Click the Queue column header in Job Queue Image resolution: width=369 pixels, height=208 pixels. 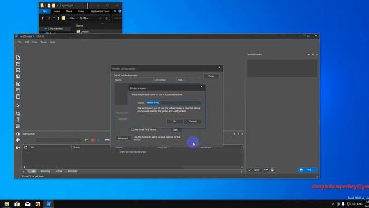pos(92,147)
